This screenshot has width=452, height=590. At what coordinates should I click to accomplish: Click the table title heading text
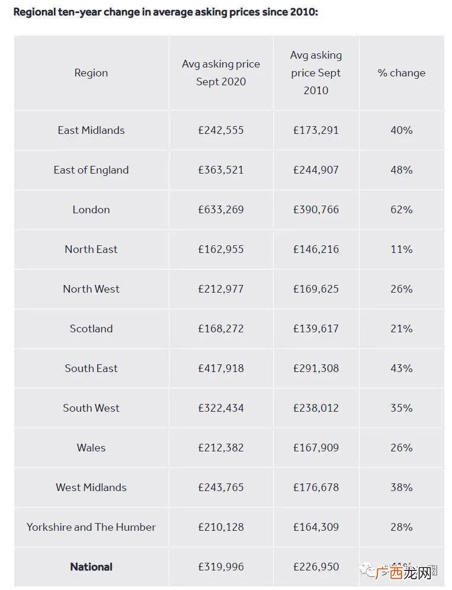pyautogui.click(x=166, y=12)
